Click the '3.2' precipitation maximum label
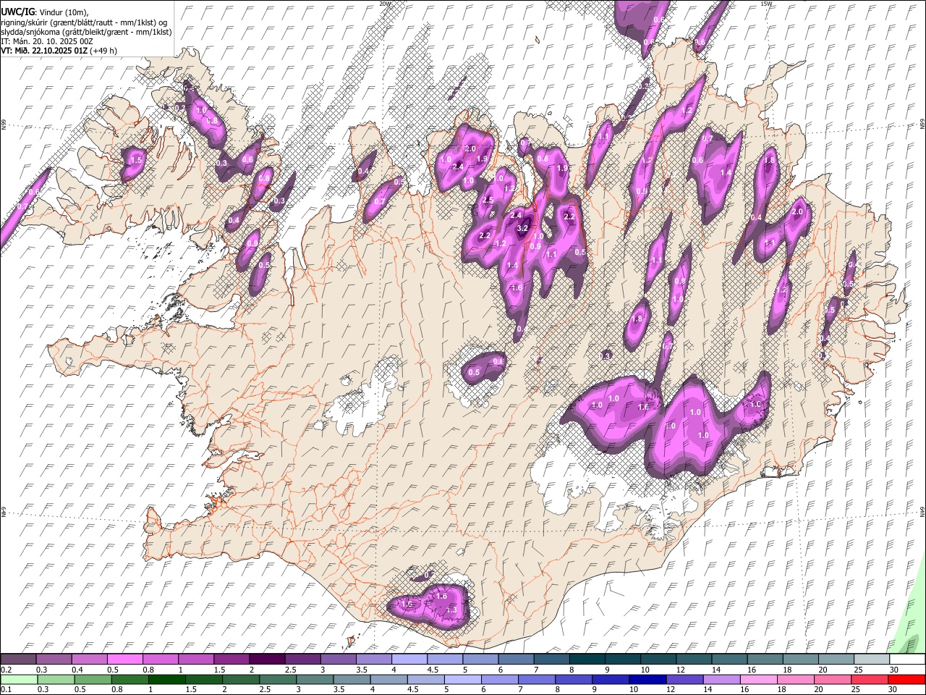Screen dimensions: 926x695 tap(522, 228)
